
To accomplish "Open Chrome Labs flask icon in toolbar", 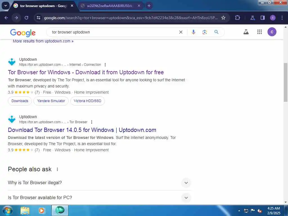I will (x=253, y=18).
